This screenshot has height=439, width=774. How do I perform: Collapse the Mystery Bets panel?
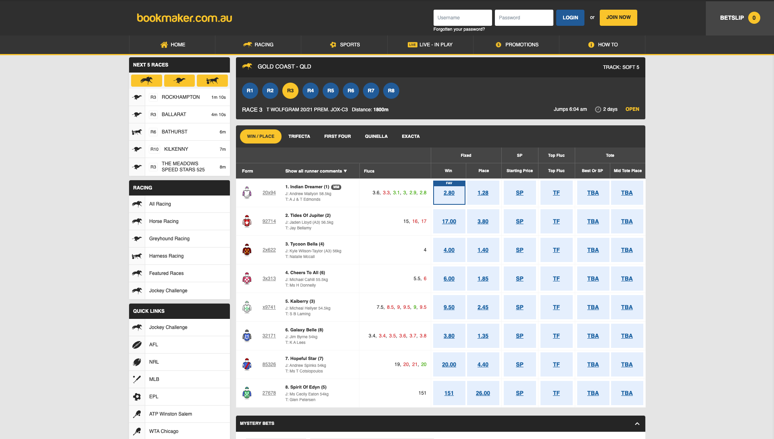pyautogui.click(x=637, y=424)
